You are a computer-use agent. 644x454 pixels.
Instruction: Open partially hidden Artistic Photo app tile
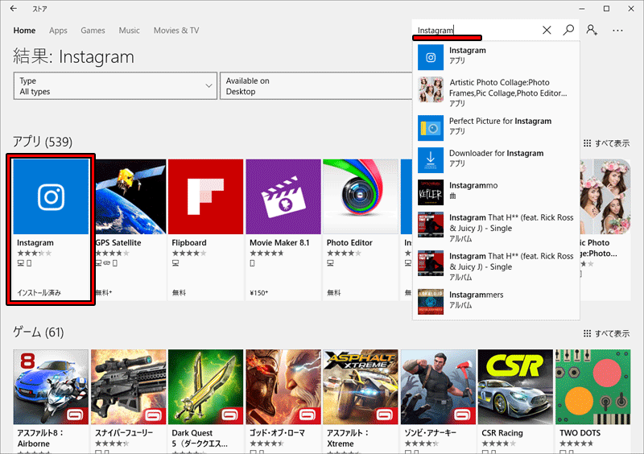pos(605,229)
